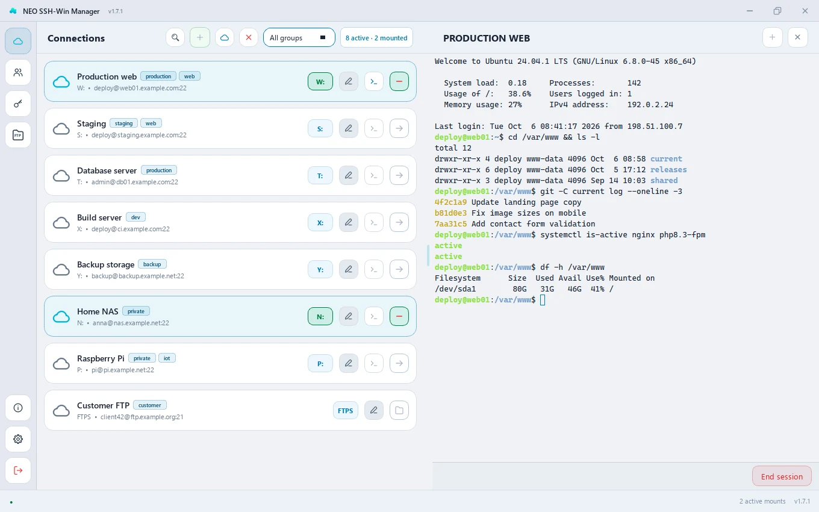Click the W: drive letter badge

click(320, 81)
